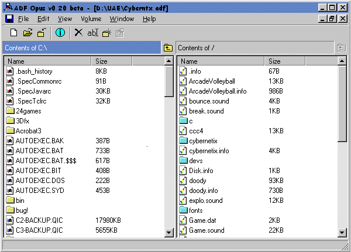Click the Open ADF folder icon
Viewport: 351px width, 252px height.
[x=27, y=33]
